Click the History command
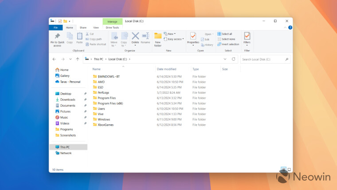 (x=207, y=45)
